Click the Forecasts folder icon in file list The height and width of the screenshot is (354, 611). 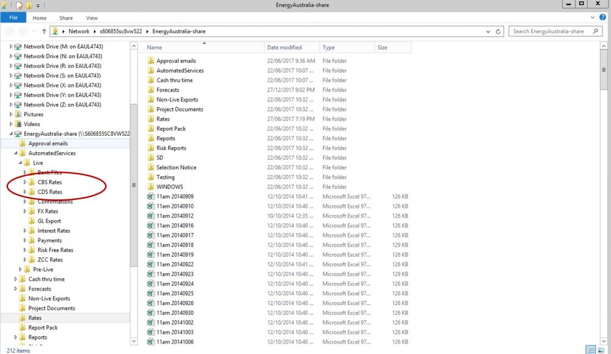(x=151, y=90)
